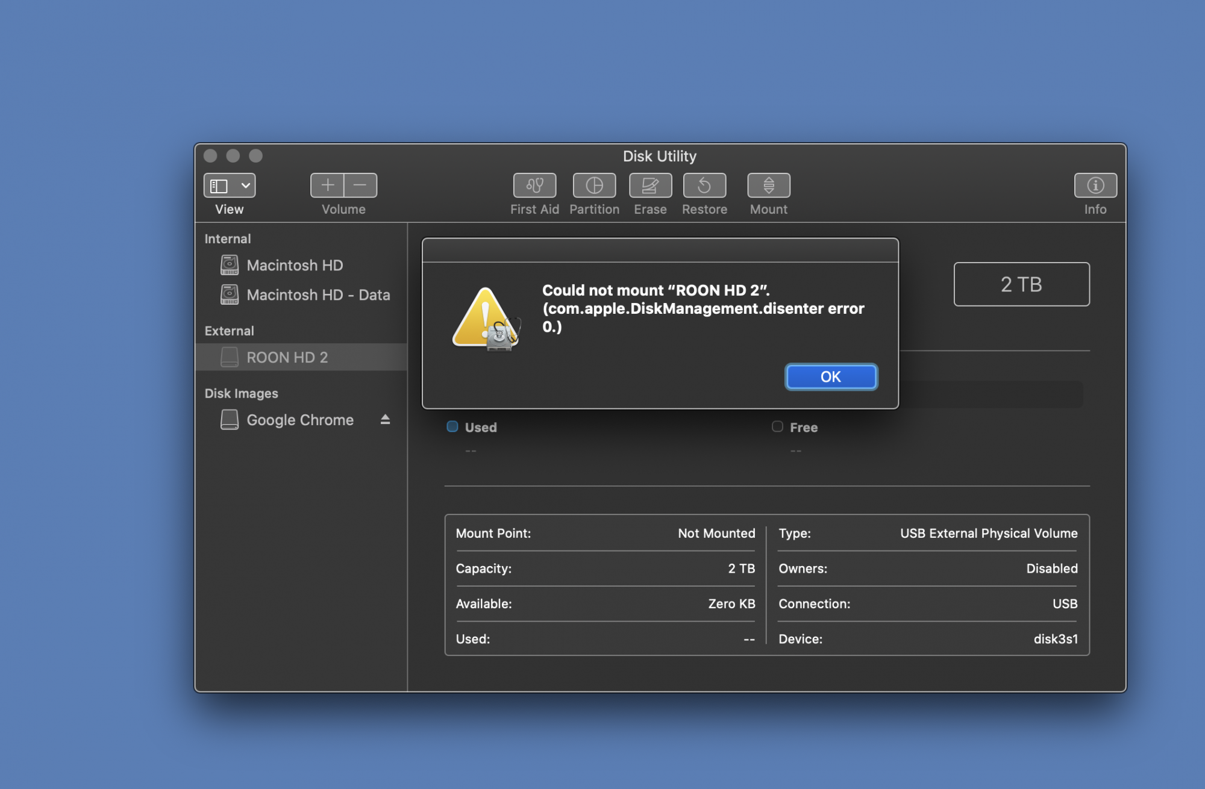Eject the Google Chrome disk image
Image resolution: width=1205 pixels, height=789 pixels.
click(385, 420)
